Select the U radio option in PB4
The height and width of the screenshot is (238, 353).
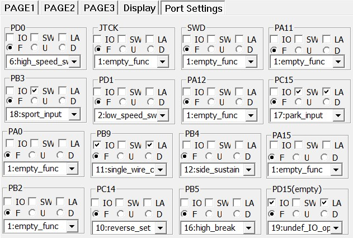pos(211,157)
